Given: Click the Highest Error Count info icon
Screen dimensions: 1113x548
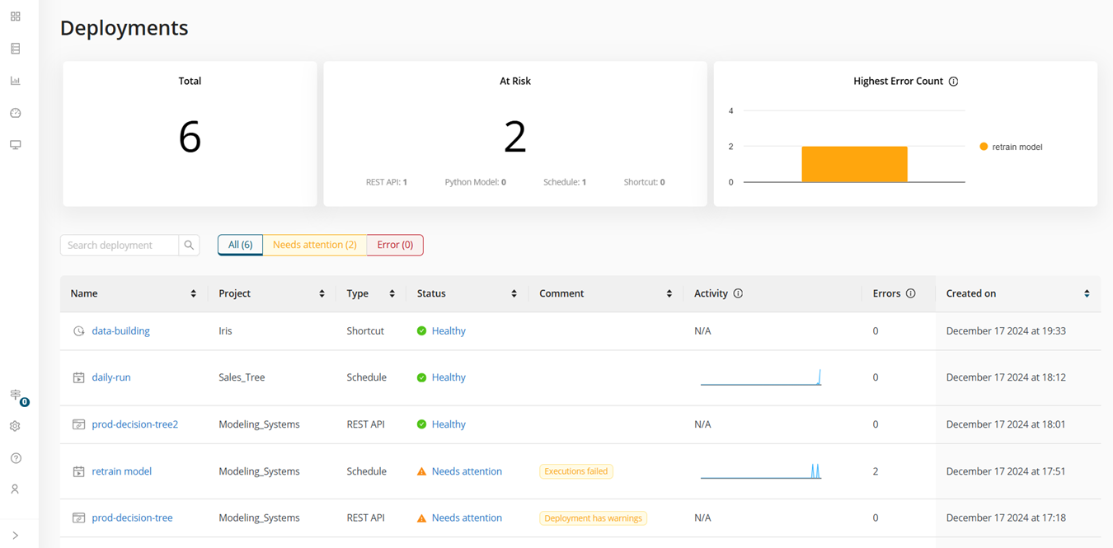Looking at the screenshot, I should (x=953, y=82).
